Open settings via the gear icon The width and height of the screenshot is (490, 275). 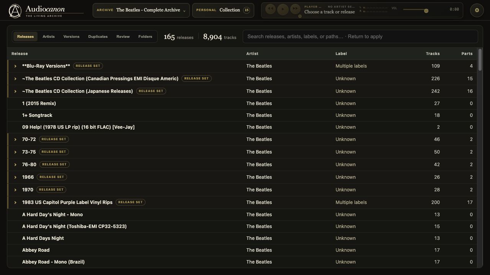[477, 10]
